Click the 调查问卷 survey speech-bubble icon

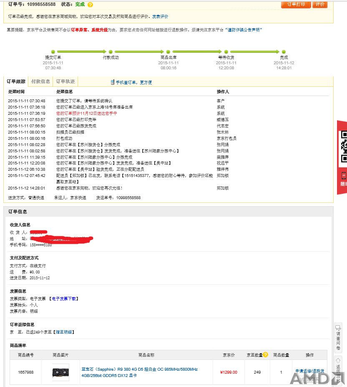tap(338, 328)
